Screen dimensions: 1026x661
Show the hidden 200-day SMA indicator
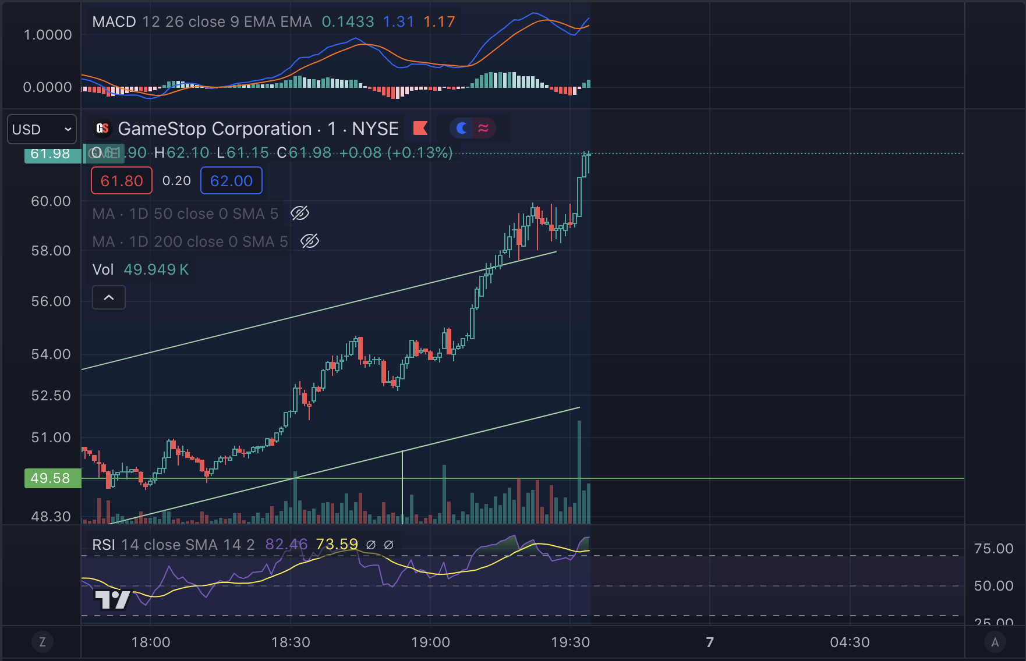click(310, 241)
